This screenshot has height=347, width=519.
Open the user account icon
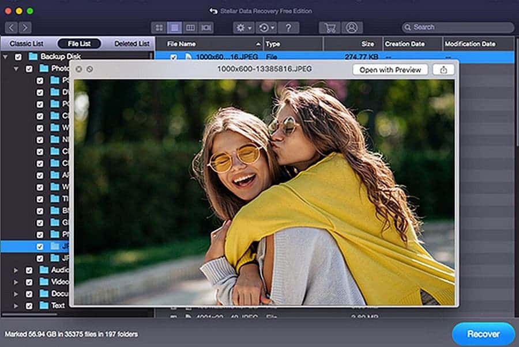tap(352, 28)
